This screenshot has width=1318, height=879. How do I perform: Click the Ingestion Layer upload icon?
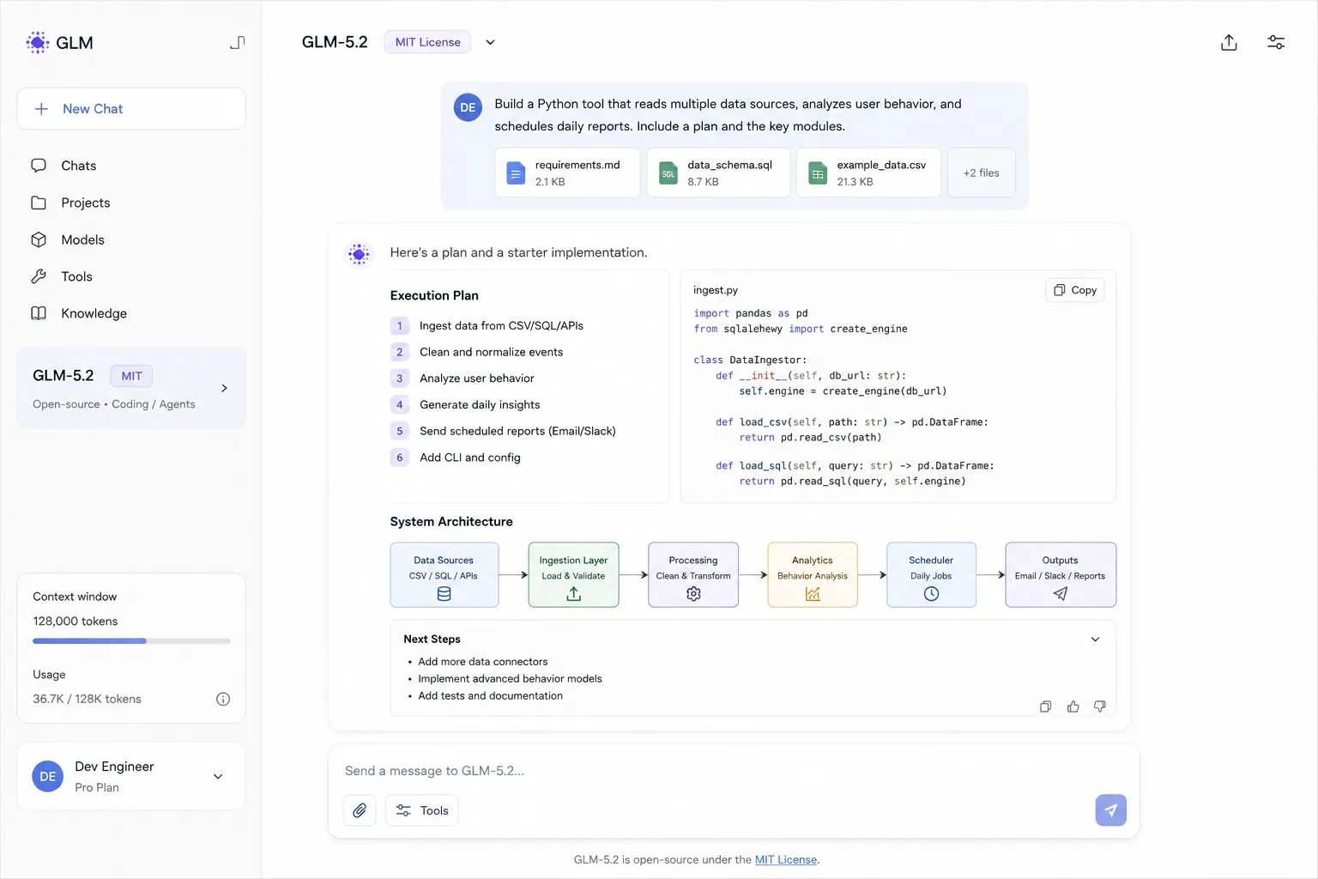pos(574,594)
